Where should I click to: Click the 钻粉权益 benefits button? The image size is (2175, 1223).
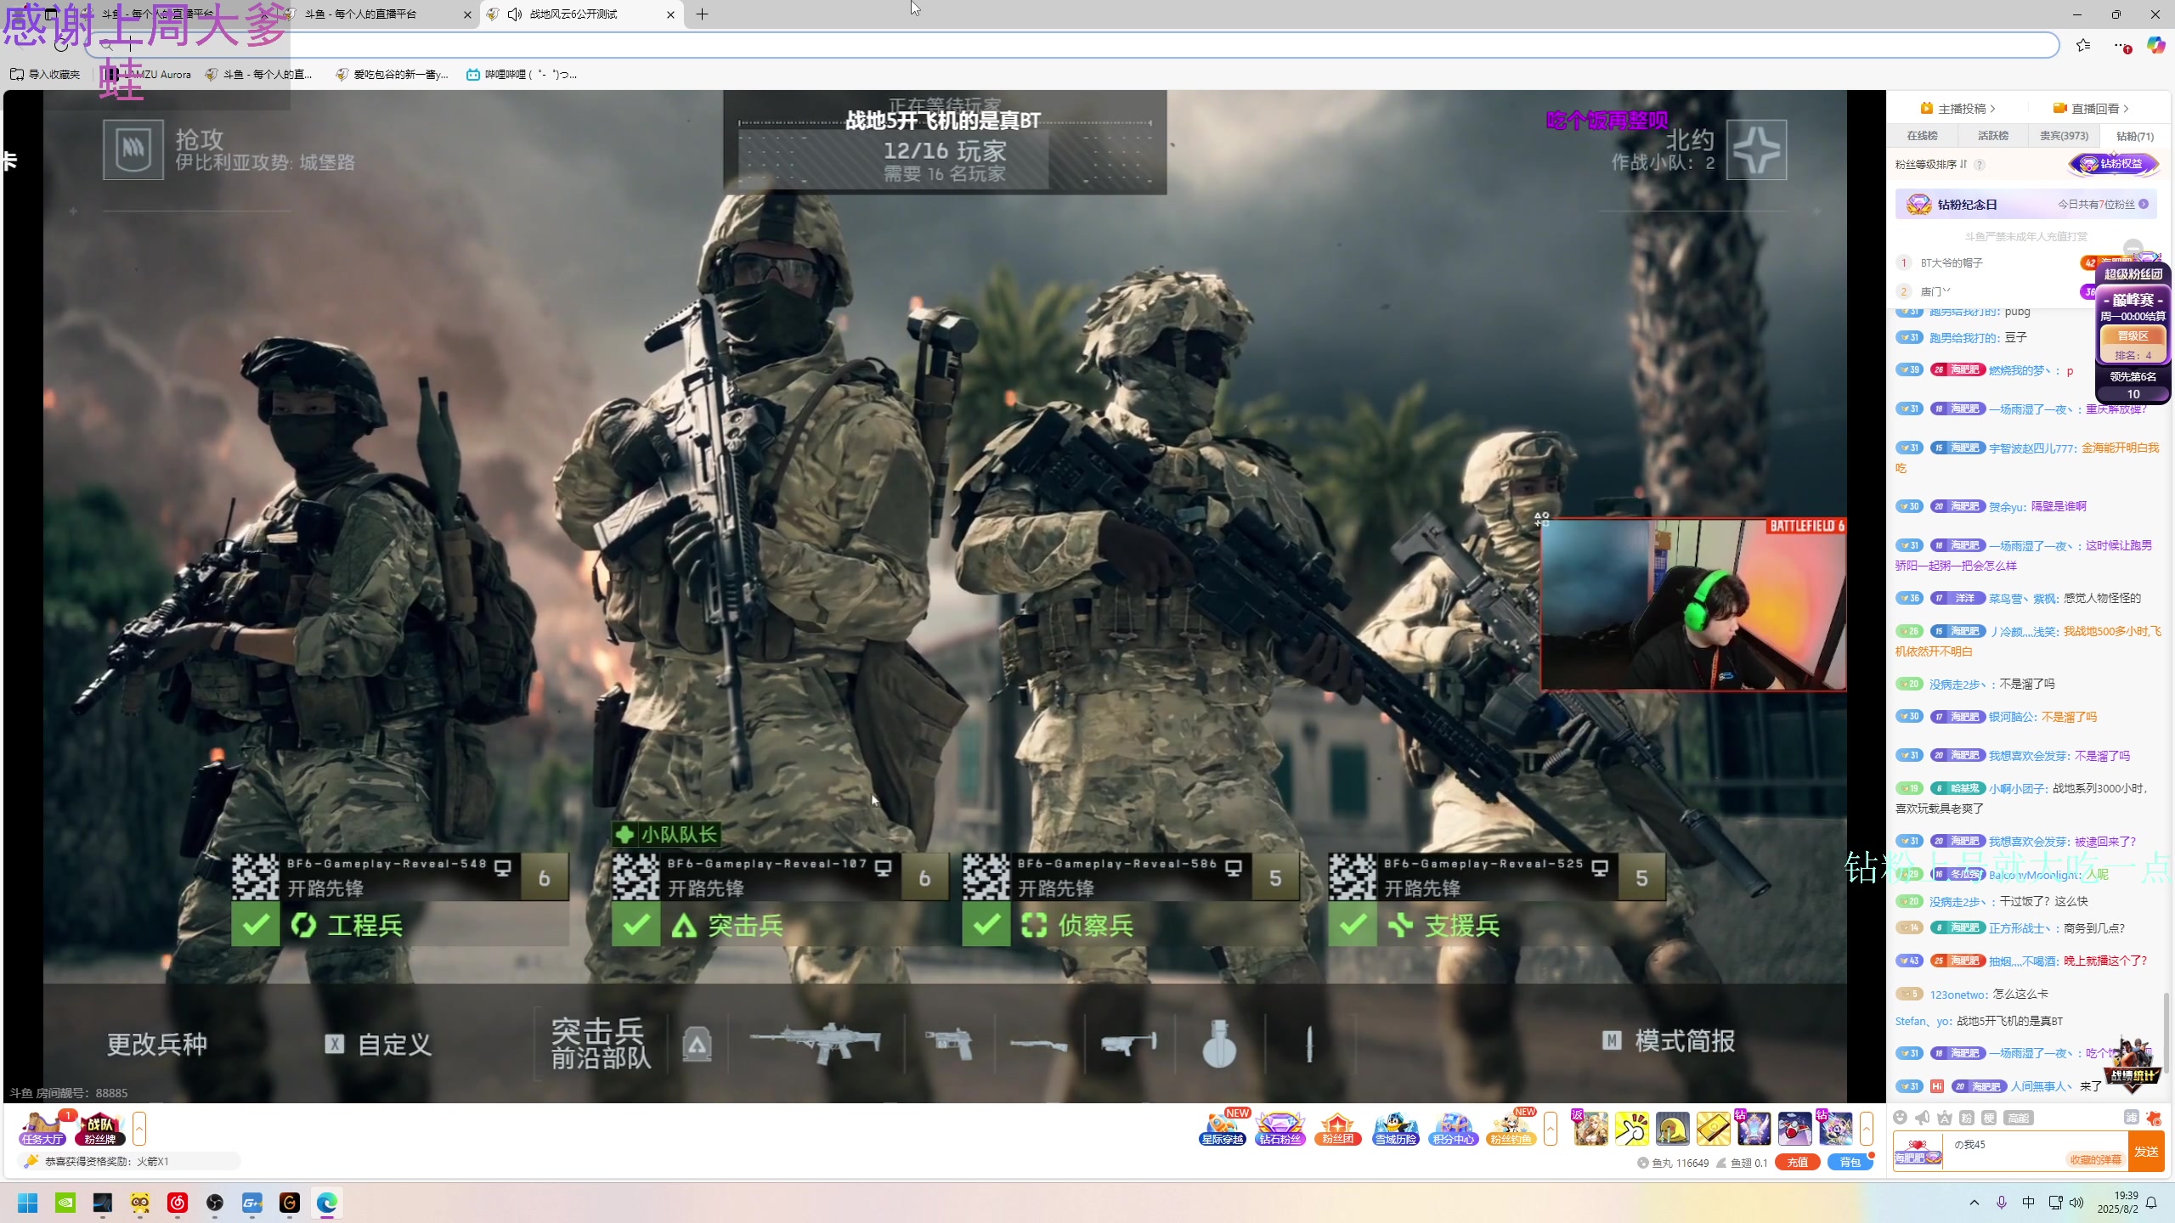pos(2113,164)
